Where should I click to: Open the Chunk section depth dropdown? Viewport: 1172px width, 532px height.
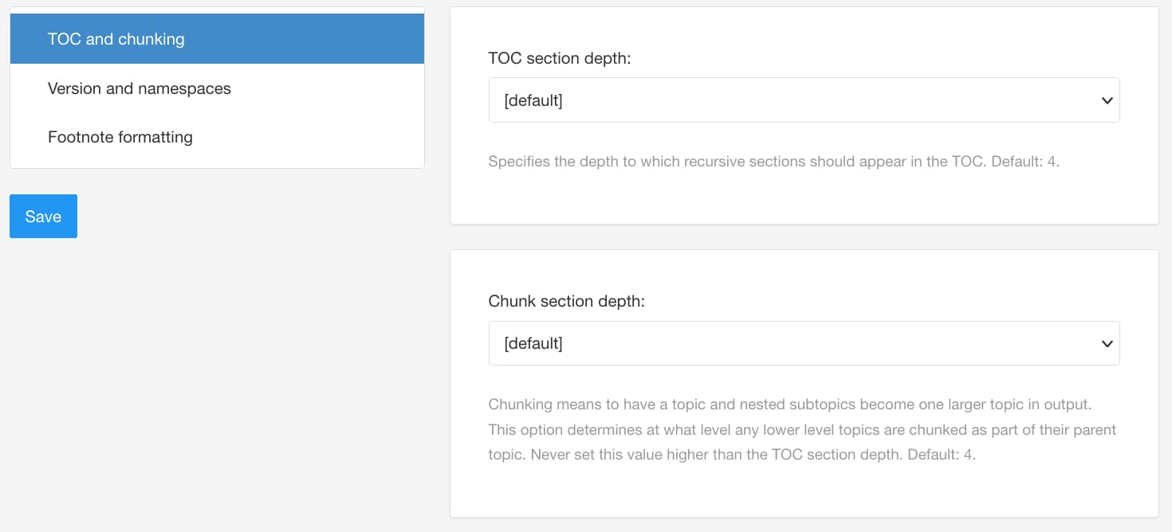click(804, 342)
